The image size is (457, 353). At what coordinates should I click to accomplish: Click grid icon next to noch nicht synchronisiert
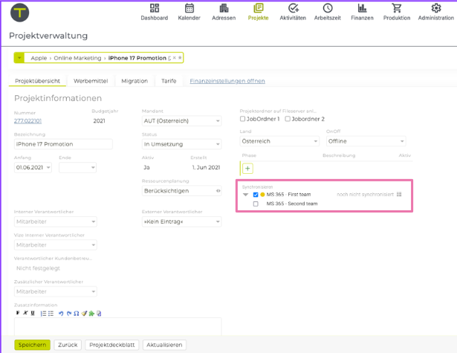click(x=399, y=195)
